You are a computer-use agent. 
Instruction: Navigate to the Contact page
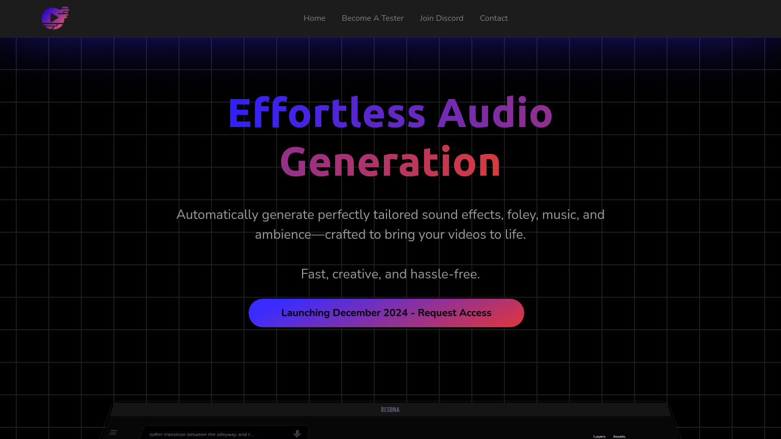[493, 18]
